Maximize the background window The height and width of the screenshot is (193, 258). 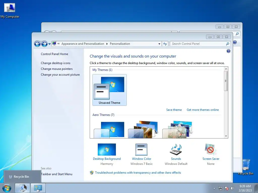[x=228, y=27]
